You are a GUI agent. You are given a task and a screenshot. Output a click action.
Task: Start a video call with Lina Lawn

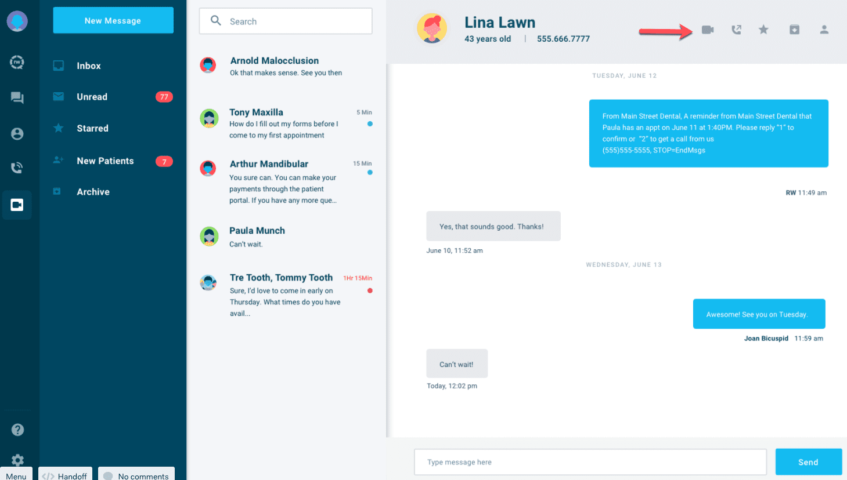click(x=707, y=30)
